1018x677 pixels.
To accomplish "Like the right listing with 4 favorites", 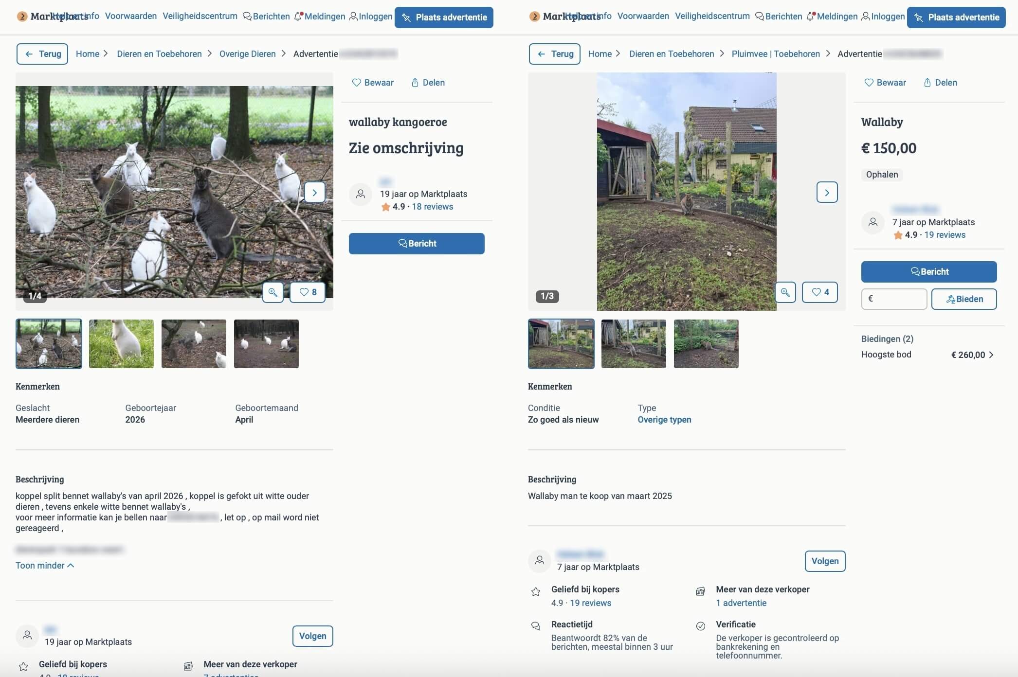I will pos(820,292).
